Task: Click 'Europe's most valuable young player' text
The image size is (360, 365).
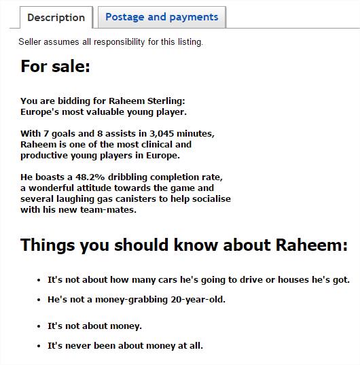Action: point(103,112)
